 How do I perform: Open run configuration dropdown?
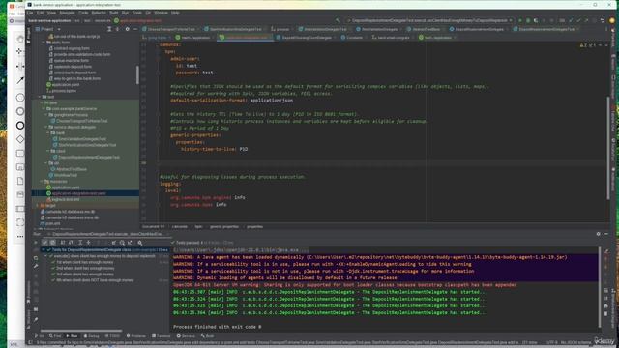tap(429, 20)
